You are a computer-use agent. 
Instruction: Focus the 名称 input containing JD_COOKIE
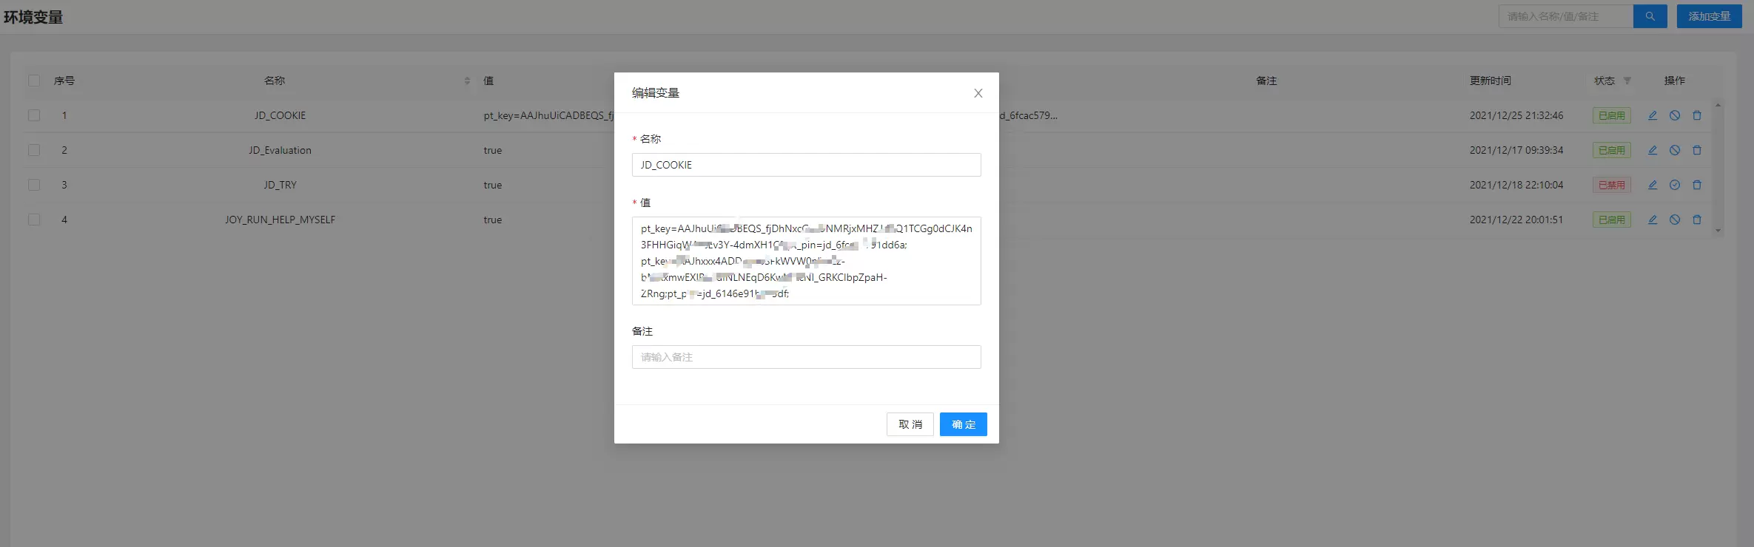(807, 165)
